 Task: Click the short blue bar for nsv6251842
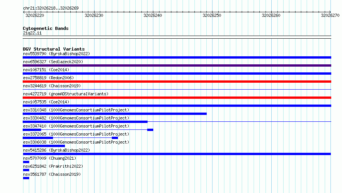tap(26, 170)
